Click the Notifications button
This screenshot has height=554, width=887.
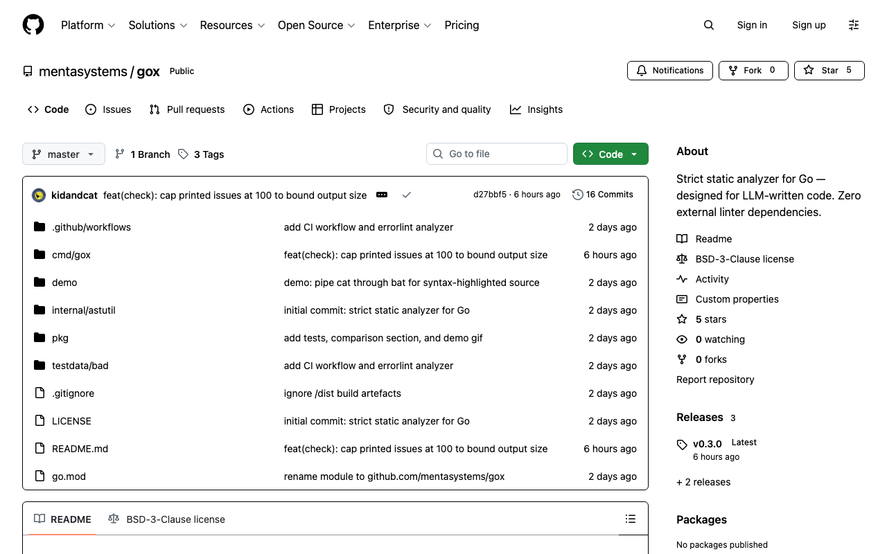tap(670, 71)
